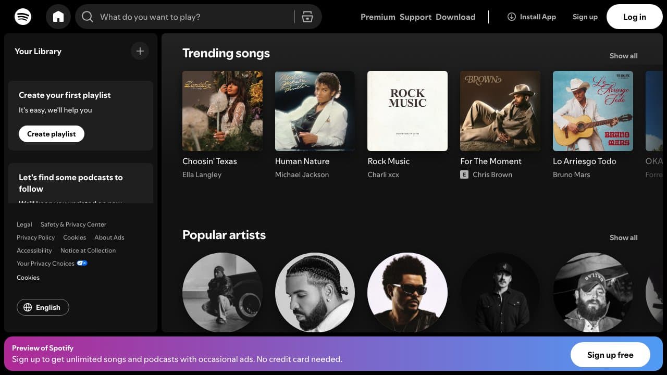
Task: Click the Trending songs heading
Action: tap(226, 53)
